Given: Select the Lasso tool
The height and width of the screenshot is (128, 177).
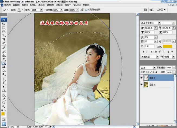Looking at the screenshot, I should pyautogui.click(x=4, y=32).
